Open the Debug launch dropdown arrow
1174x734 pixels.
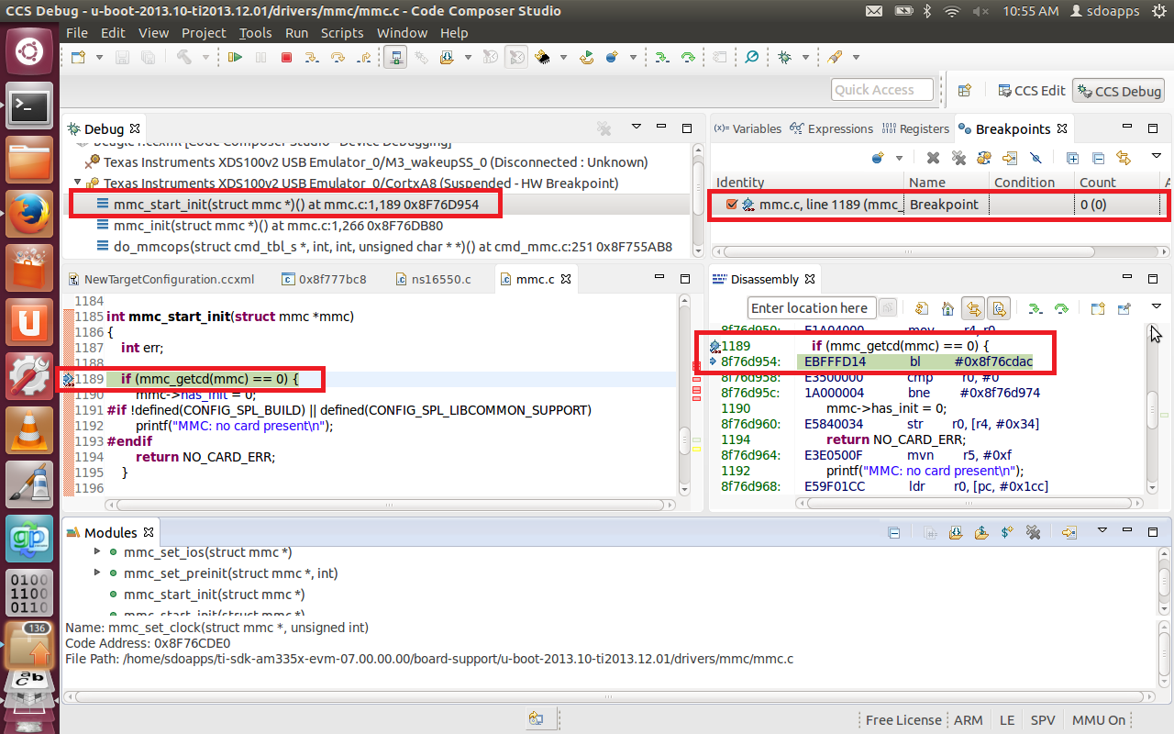[x=805, y=57]
